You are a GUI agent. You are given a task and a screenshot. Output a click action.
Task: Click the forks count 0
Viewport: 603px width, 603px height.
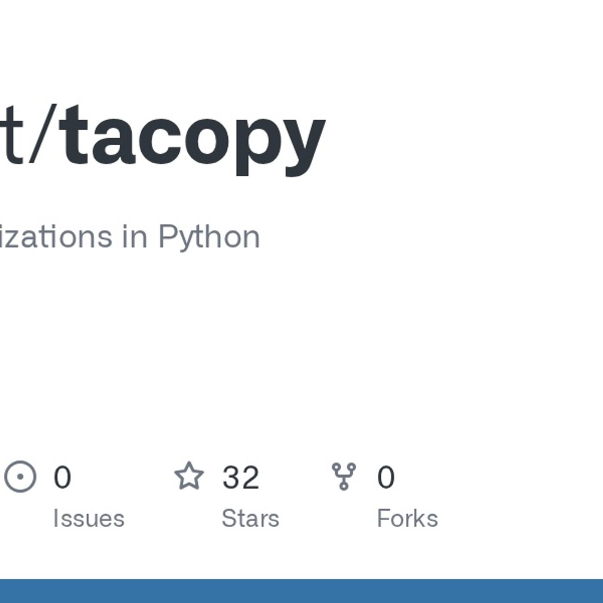pos(386,477)
